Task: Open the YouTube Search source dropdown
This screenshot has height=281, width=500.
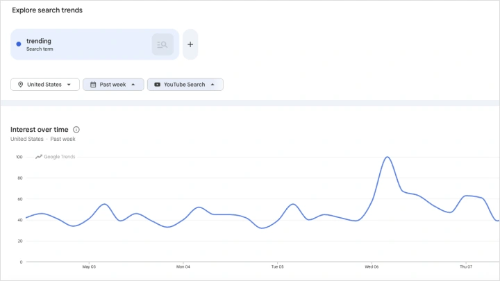Action: click(185, 85)
